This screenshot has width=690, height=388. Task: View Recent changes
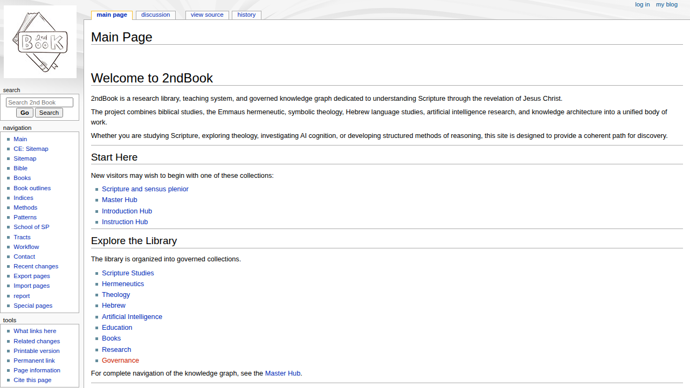point(36,266)
